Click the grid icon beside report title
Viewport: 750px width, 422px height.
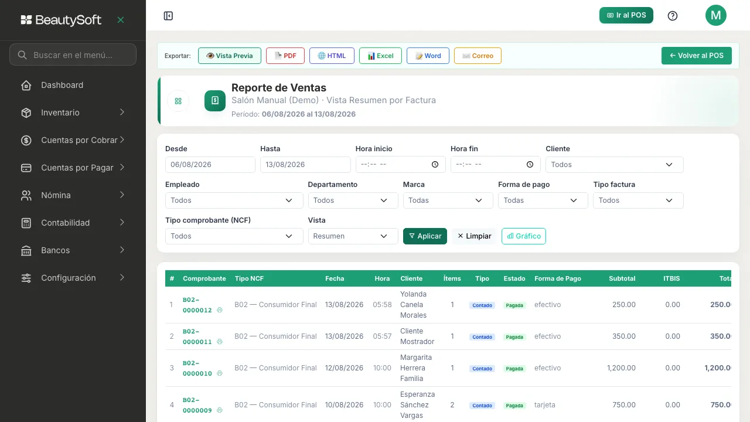[x=178, y=101]
